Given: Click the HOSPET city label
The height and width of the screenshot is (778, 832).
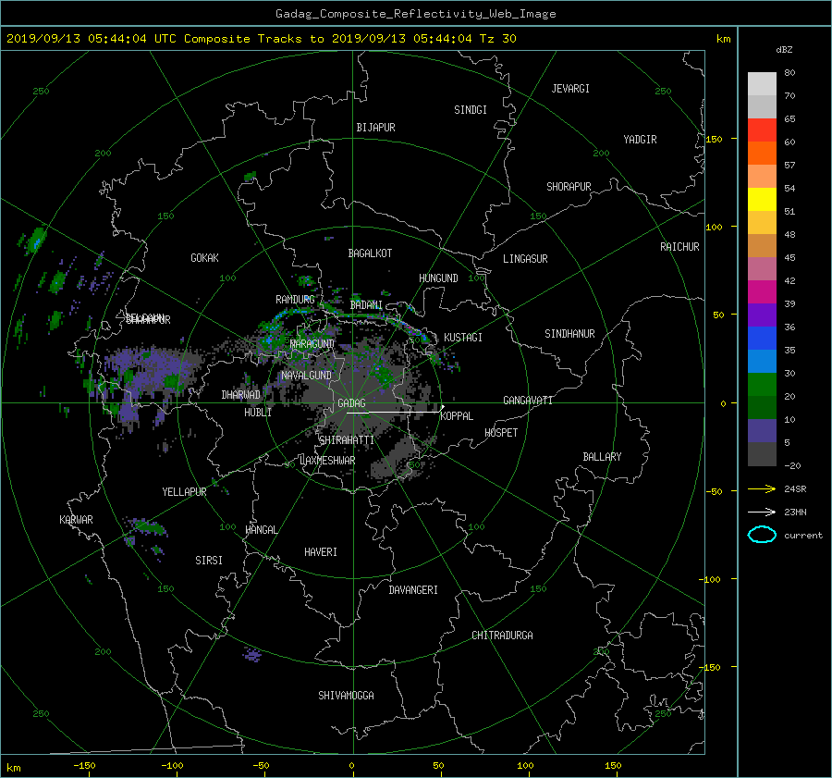Looking at the screenshot, I should click(x=501, y=433).
